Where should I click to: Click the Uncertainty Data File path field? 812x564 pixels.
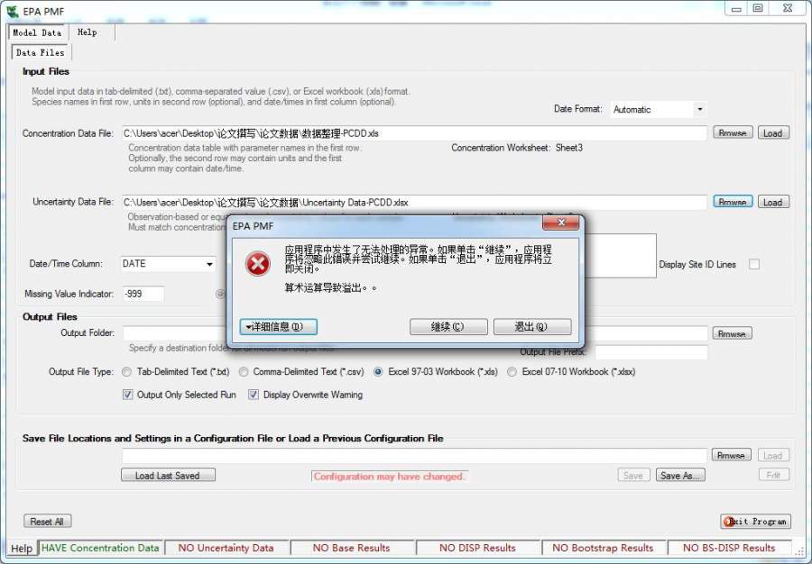coord(414,203)
